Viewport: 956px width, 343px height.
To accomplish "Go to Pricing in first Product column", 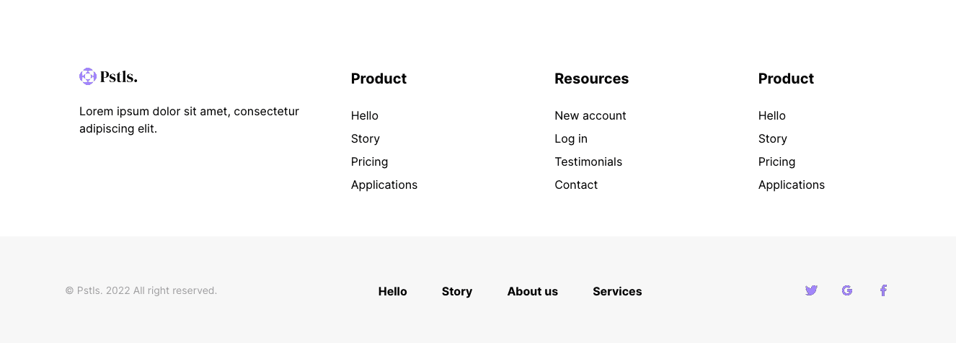I will coord(370,162).
